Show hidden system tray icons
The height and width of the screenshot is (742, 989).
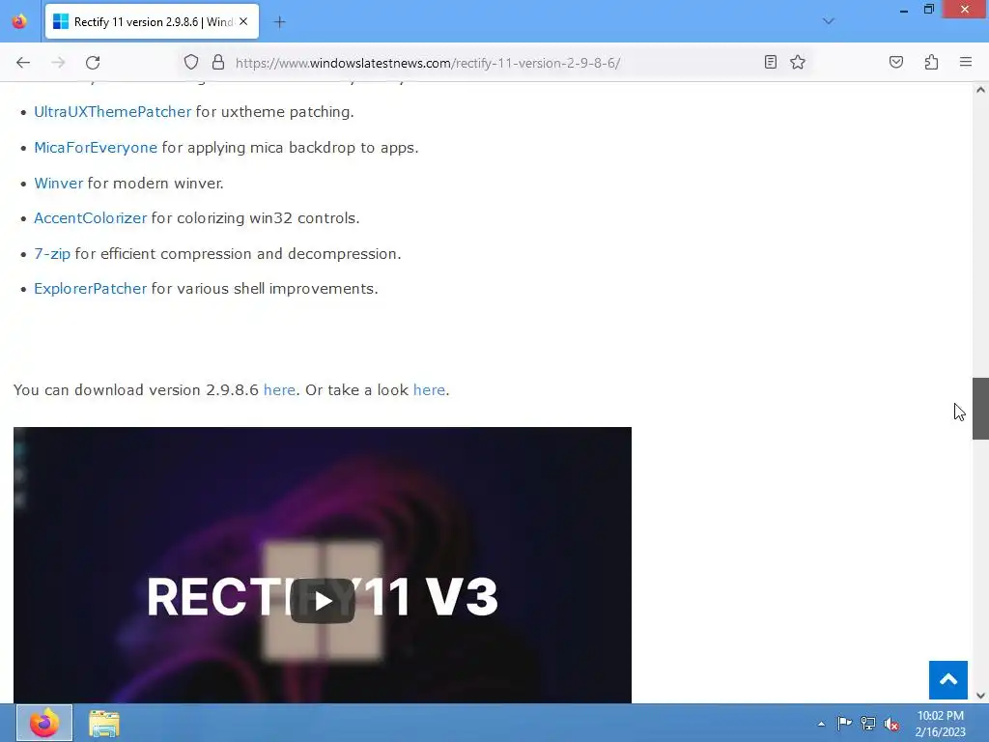pos(821,724)
